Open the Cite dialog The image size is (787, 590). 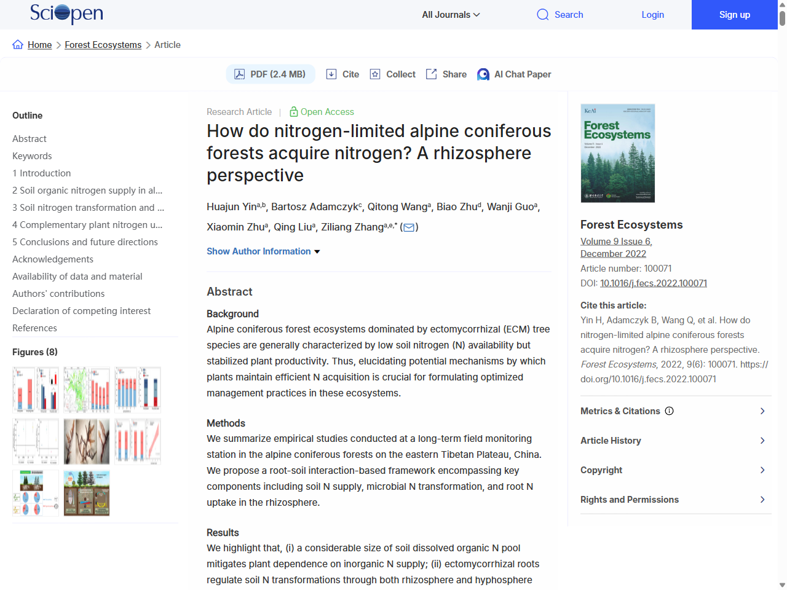(x=342, y=74)
